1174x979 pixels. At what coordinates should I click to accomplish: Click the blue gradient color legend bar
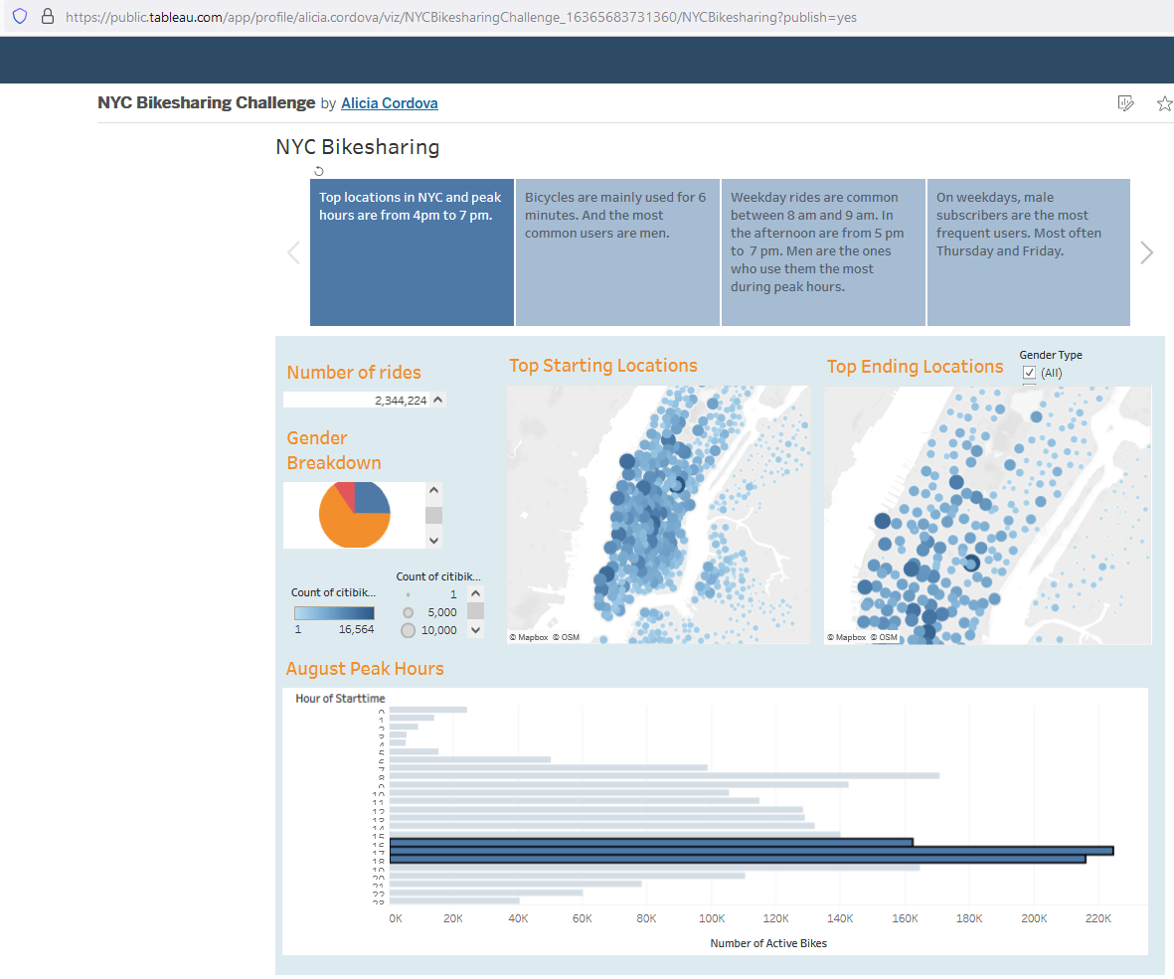click(334, 613)
